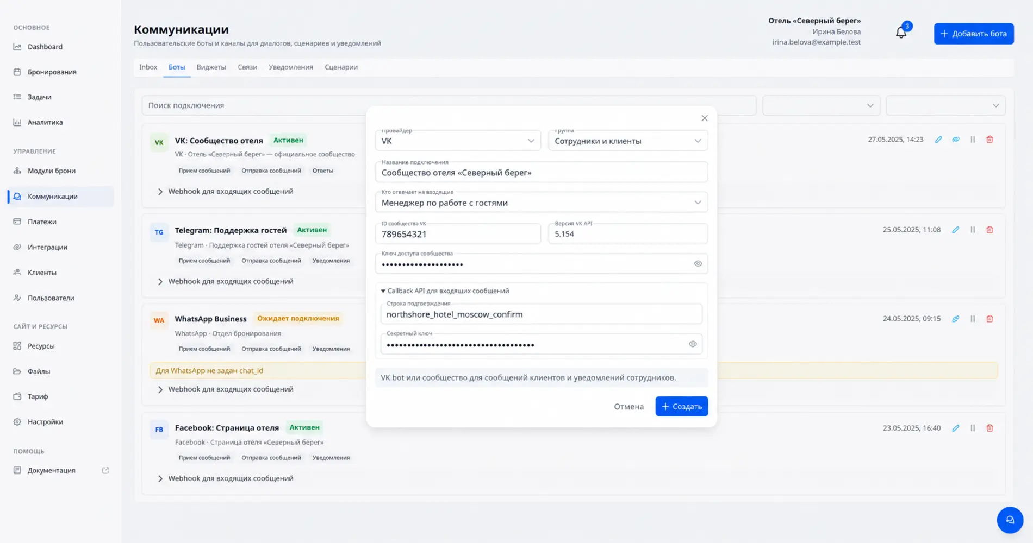The image size is (1033, 543).
Task: Close the bot creation dialog
Action: pyautogui.click(x=704, y=118)
